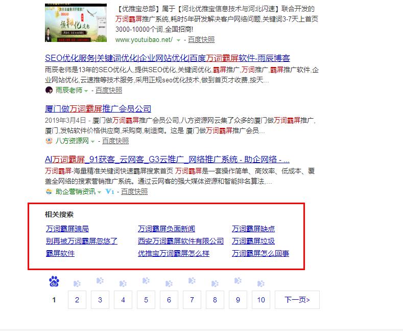Open 百度快照 for youtuibao.net result

pyautogui.click(x=201, y=39)
